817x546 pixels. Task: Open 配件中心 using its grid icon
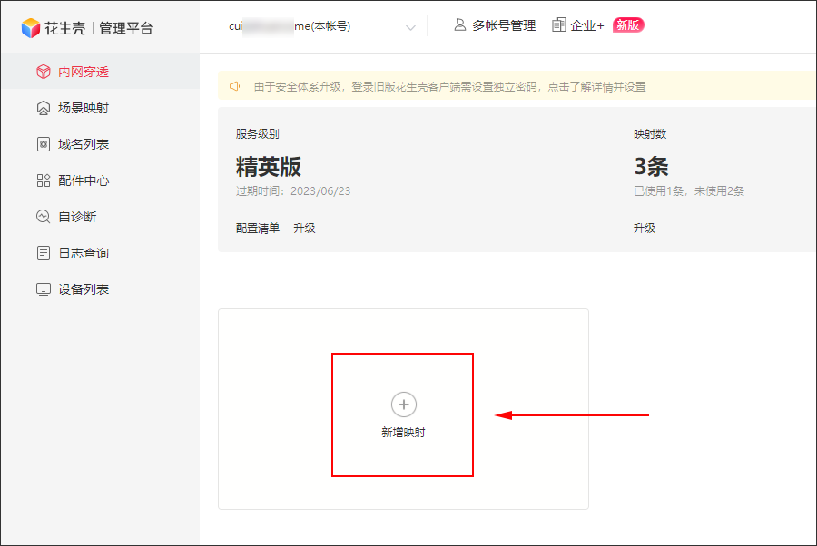(x=43, y=180)
